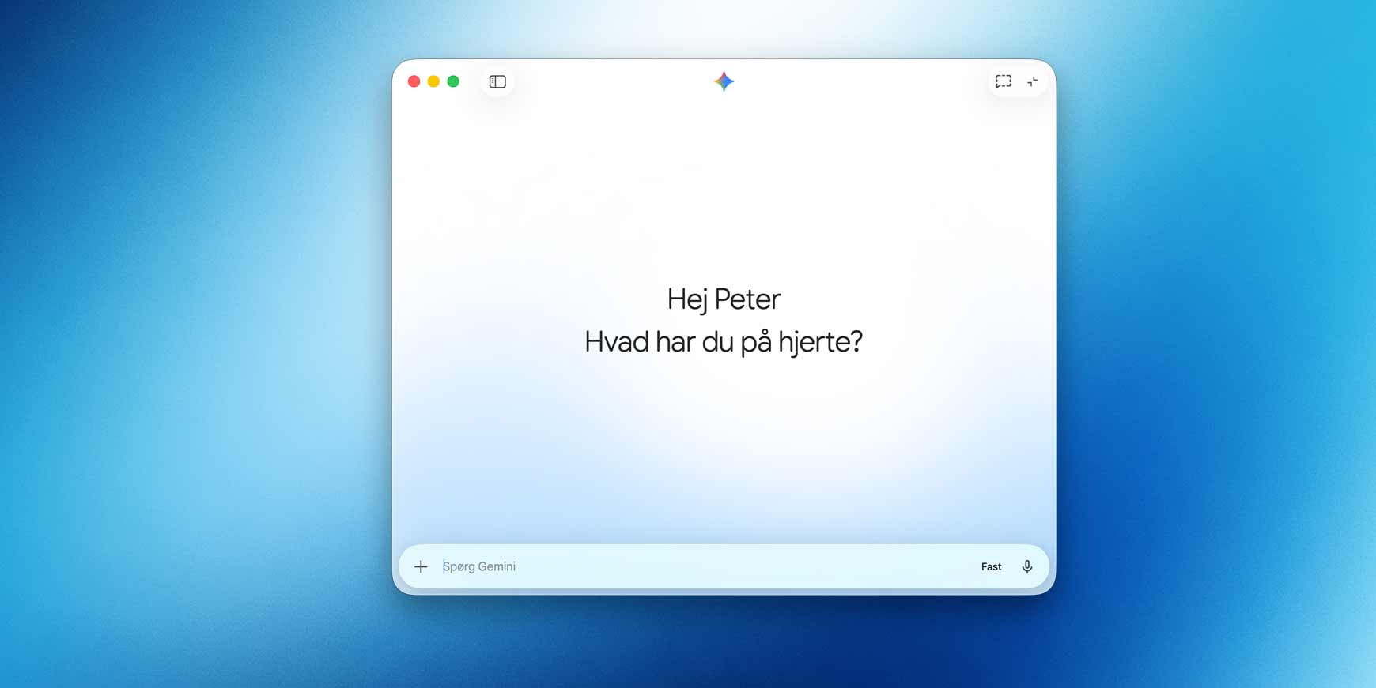Click the Gemini spark logo
This screenshot has width=1376, height=688.
(x=724, y=81)
